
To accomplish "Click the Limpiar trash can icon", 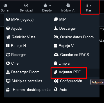I will tap(55, 63).
